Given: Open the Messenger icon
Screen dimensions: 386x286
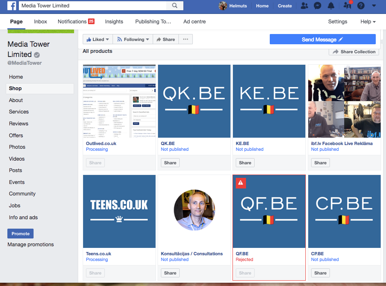Looking at the screenshot, I should [317, 6].
